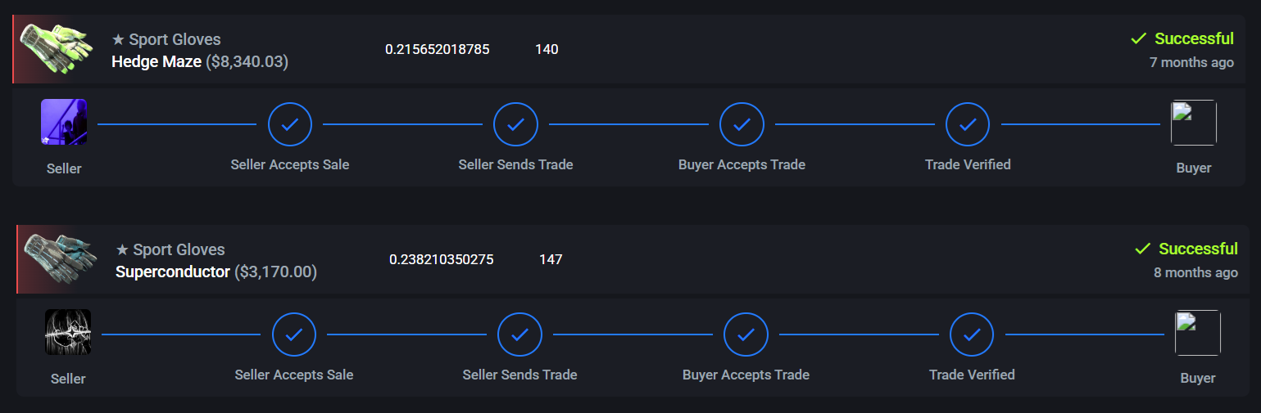
Task: Click the Hedge Maze float value 0.215652018785
Action: tap(438, 49)
